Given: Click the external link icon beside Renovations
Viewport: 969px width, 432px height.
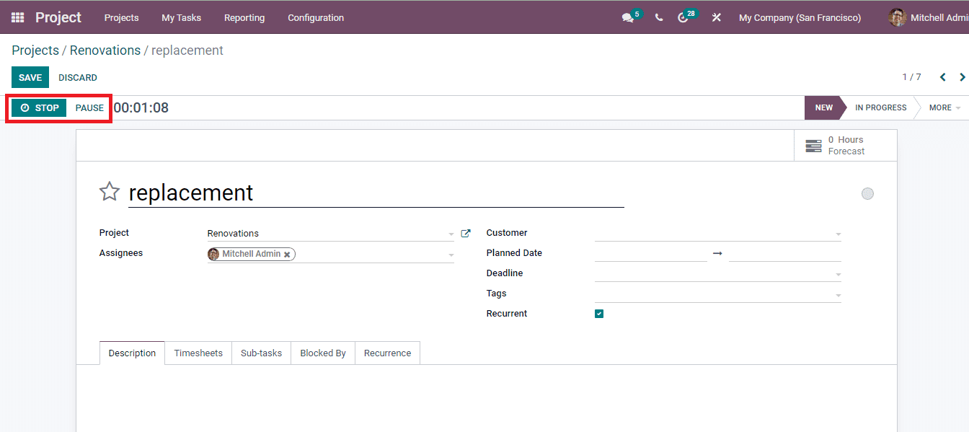Looking at the screenshot, I should pyautogui.click(x=465, y=233).
